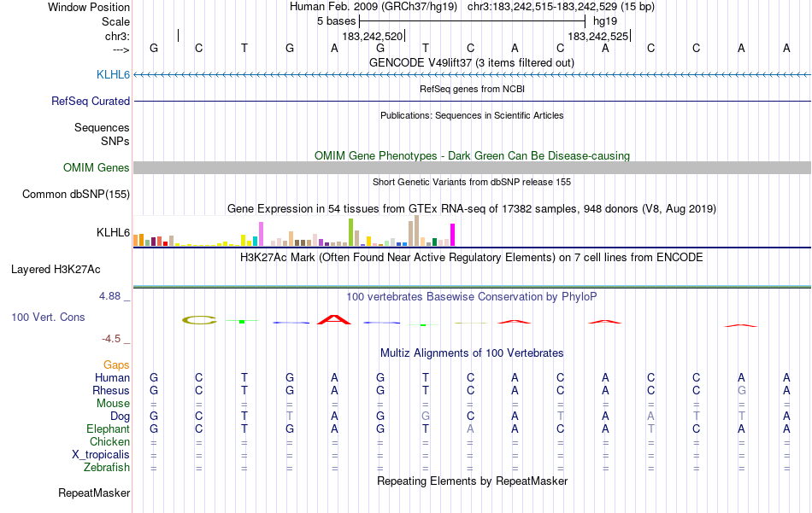Select the Scale track label
The width and height of the screenshot is (812, 513).
pos(115,21)
